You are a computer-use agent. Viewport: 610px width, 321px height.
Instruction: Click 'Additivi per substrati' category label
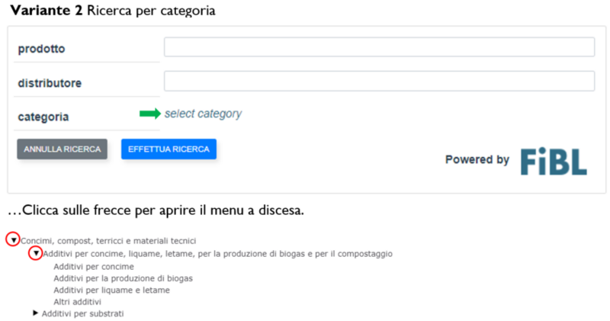point(82,313)
